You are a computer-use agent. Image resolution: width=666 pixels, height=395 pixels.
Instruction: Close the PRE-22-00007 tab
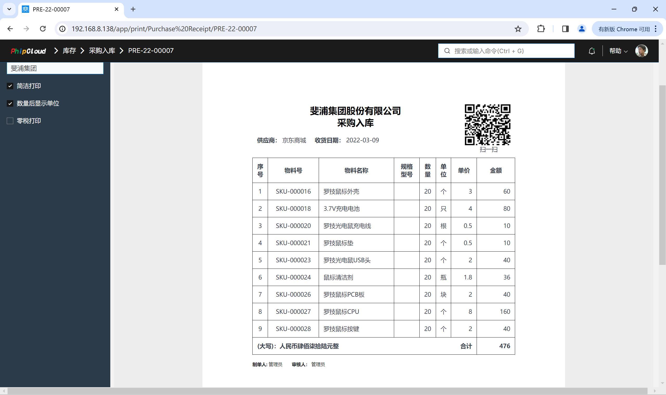pyautogui.click(x=116, y=9)
